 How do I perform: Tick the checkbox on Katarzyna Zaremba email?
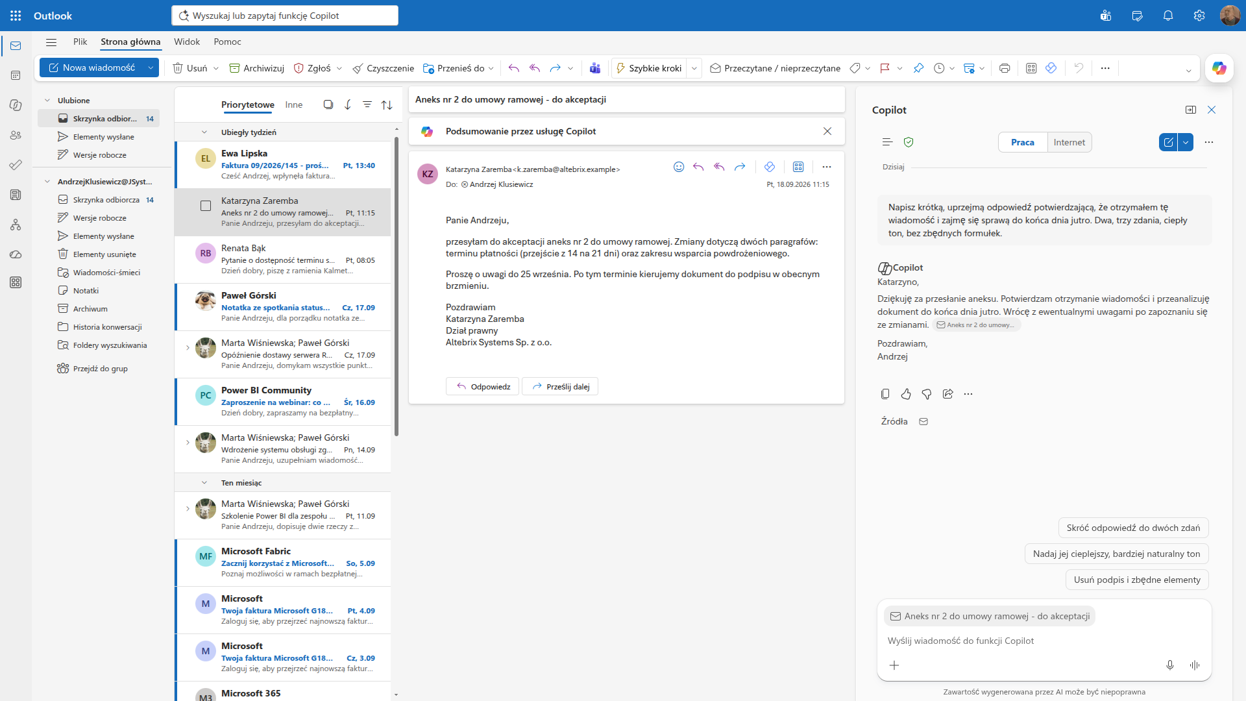pos(206,206)
